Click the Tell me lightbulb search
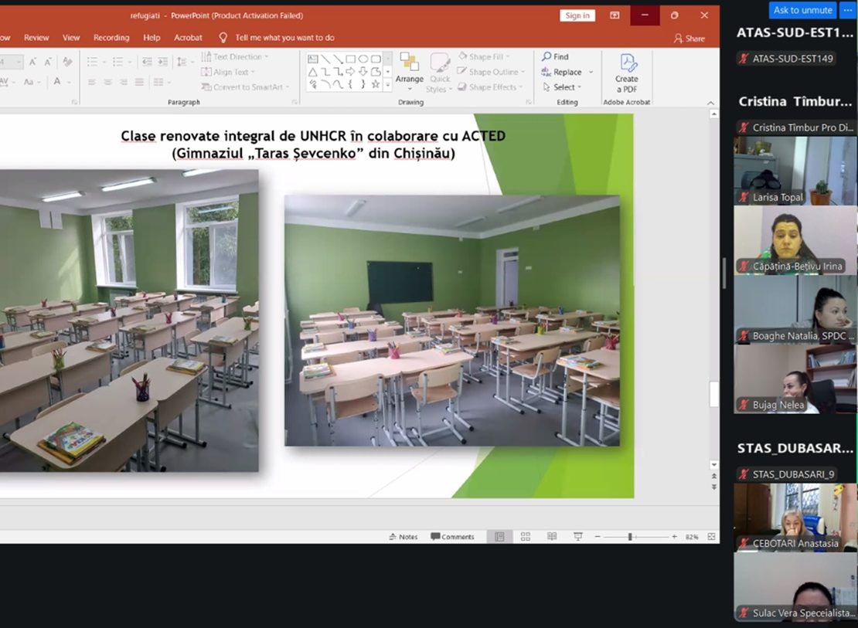This screenshot has width=858, height=628. point(223,37)
